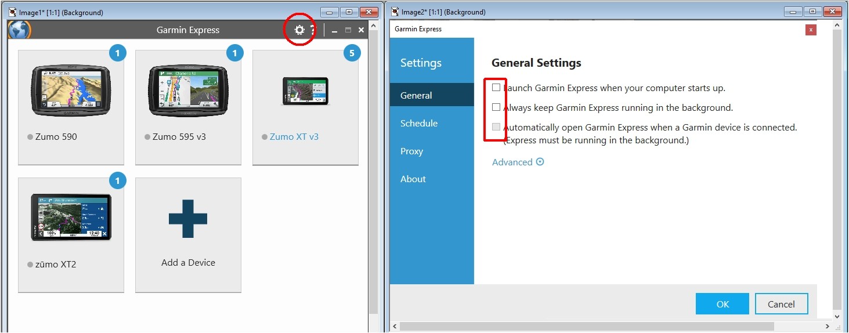Open the Proxy settings tab
The image size is (849, 333).
pos(432,151)
